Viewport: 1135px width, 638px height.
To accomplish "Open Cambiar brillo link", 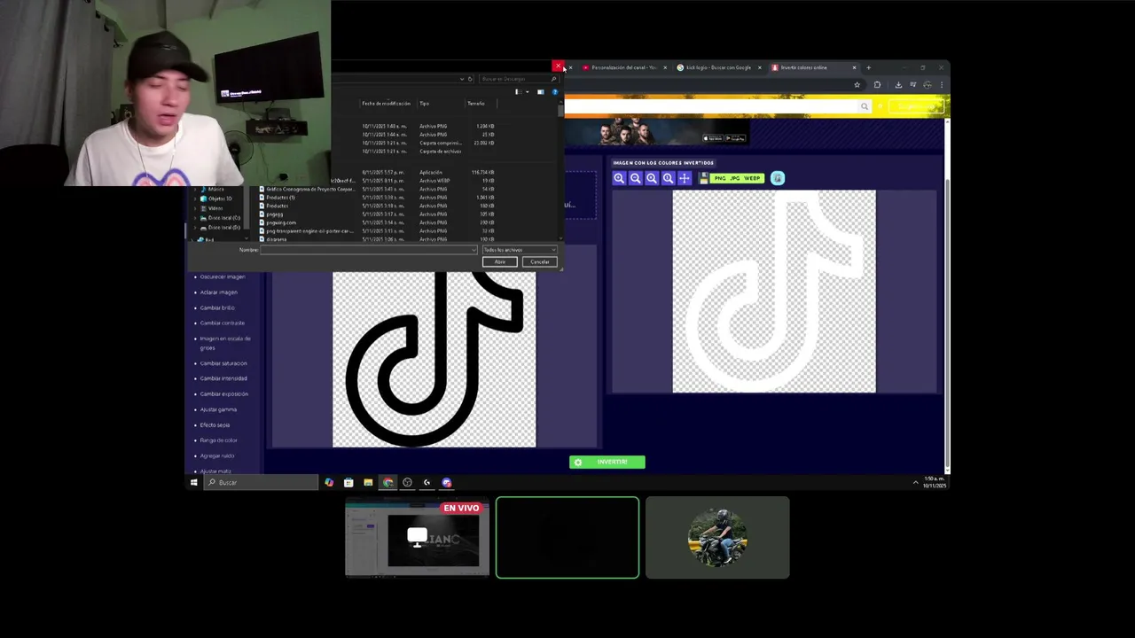I will click(217, 307).
